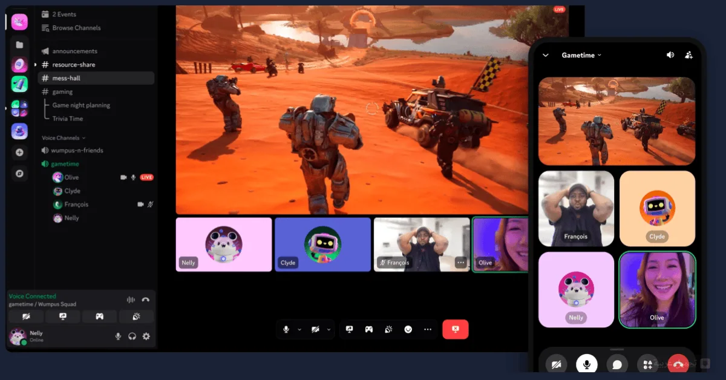Focus Olive's tile in desktop call

coord(500,244)
